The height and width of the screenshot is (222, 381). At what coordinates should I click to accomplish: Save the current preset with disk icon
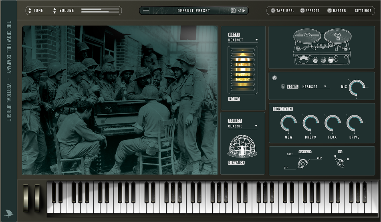pyautogui.click(x=233, y=10)
